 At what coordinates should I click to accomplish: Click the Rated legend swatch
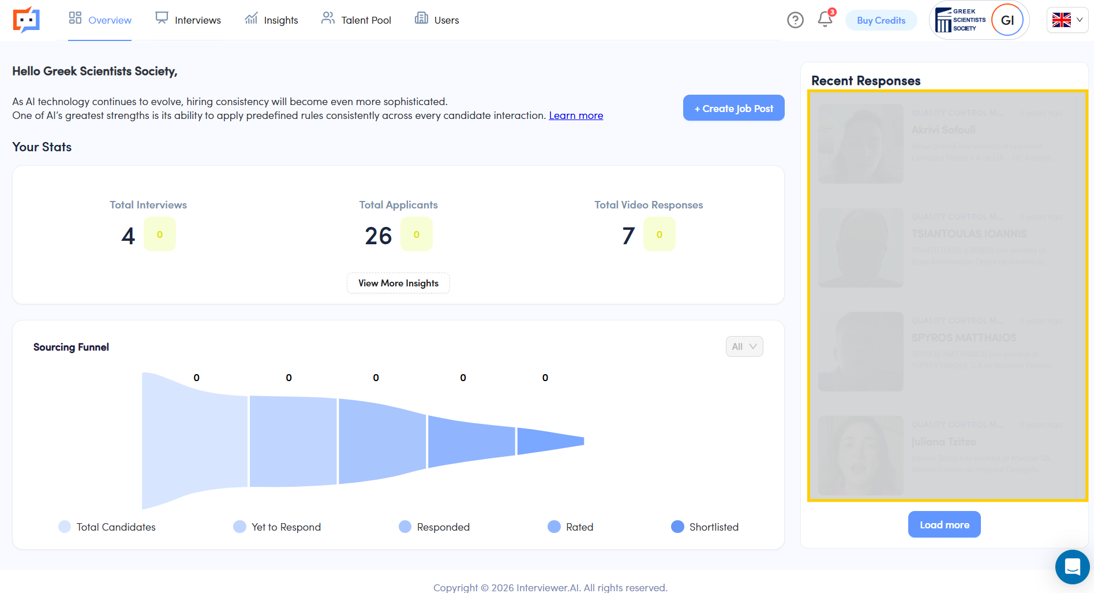[554, 527]
